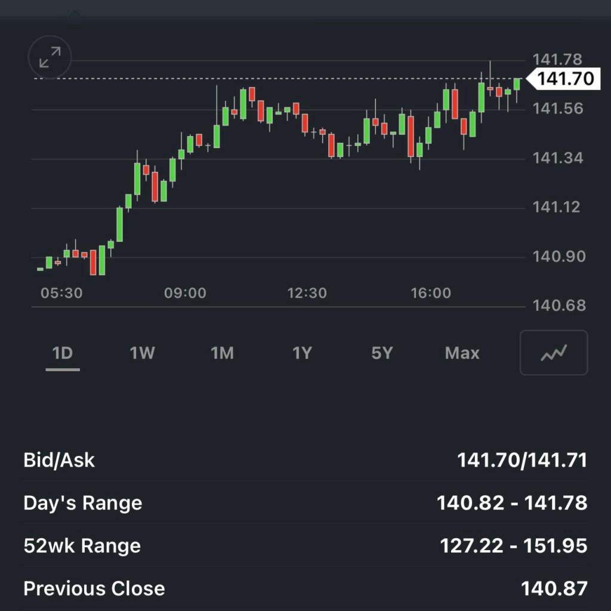Select the 1D time range tab
611x611 pixels.
click(x=62, y=353)
